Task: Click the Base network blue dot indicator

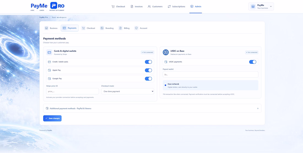Action: click(x=166, y=85)
